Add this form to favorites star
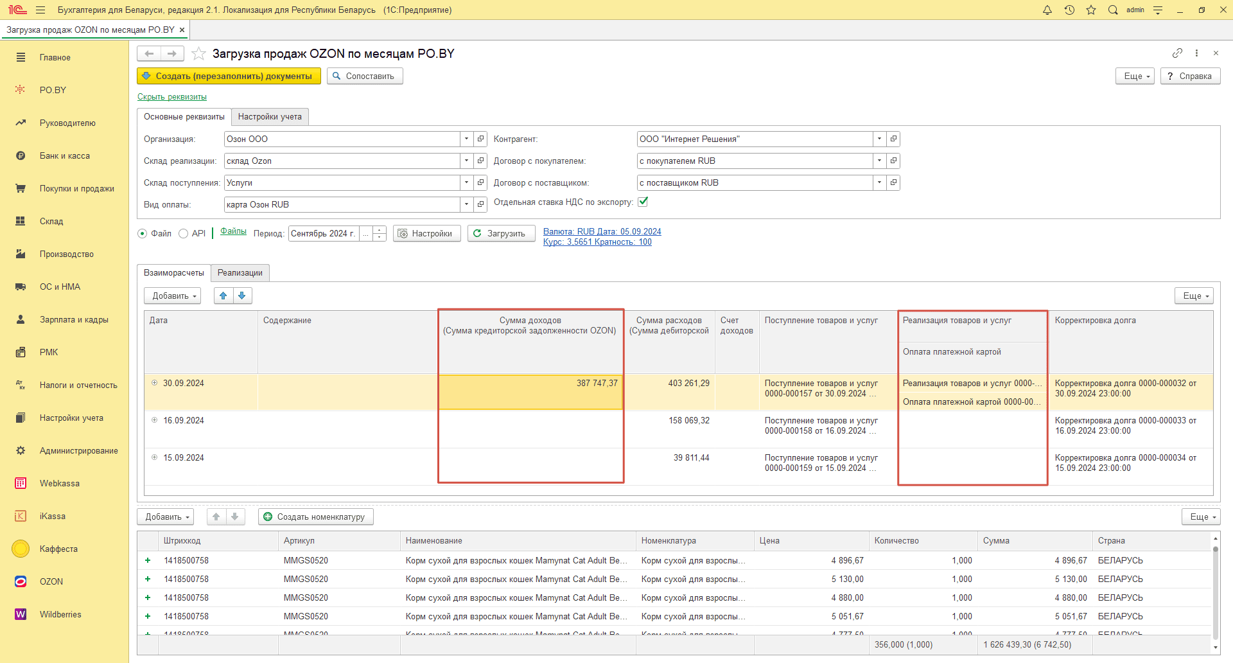 [x=199, y=53]
